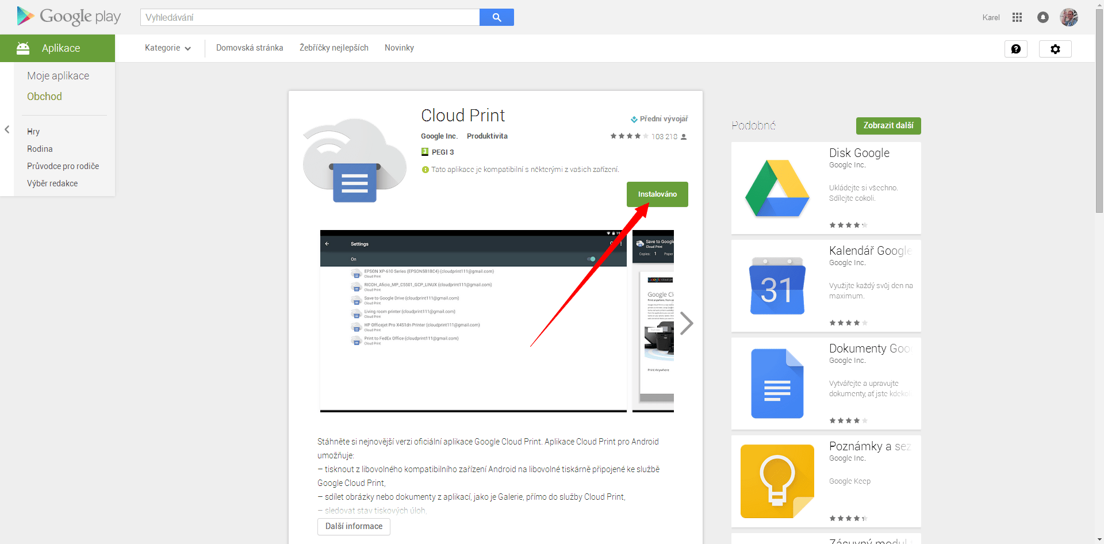The image size is (1104, 544).
Task: Click the Cloud Print app icon
Action: point(355,160)
